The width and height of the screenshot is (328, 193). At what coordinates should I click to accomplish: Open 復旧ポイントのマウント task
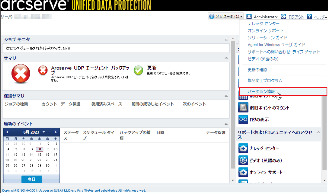coord(269,108)
